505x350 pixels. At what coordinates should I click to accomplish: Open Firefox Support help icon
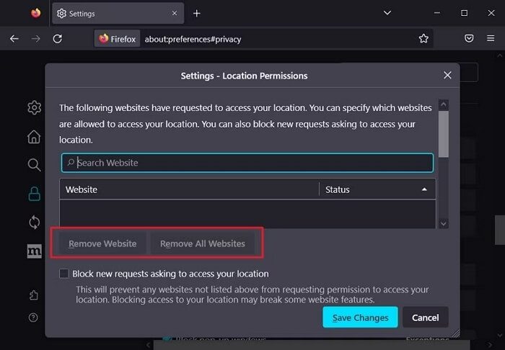tap(33, 318)
